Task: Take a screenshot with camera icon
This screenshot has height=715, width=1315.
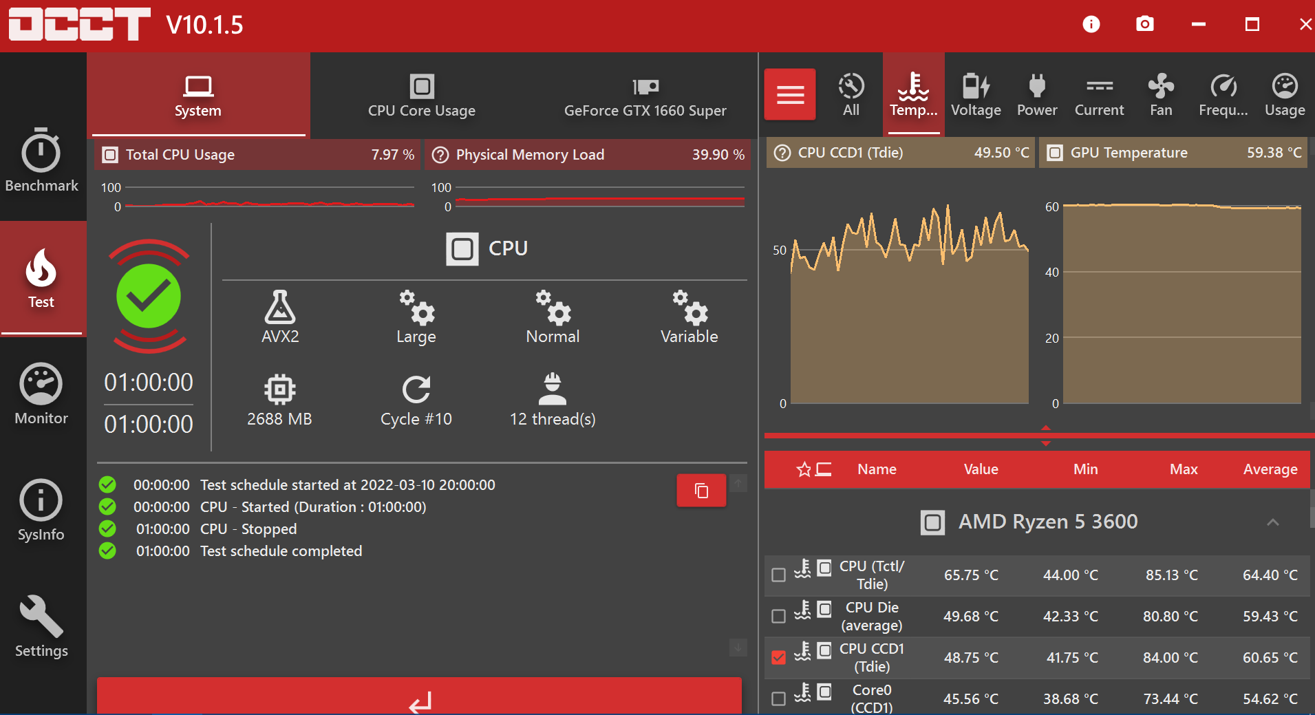Action: coord(1145,25)
